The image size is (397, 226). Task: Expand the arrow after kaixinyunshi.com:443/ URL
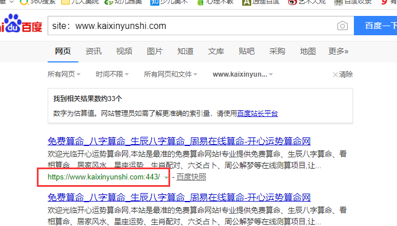166,177
